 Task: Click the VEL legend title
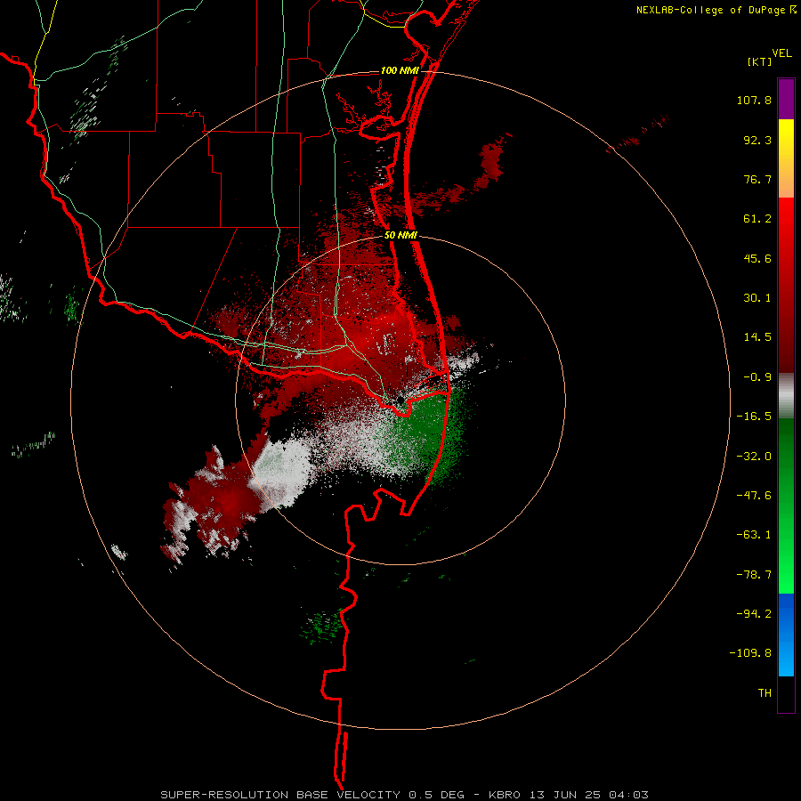782,53
